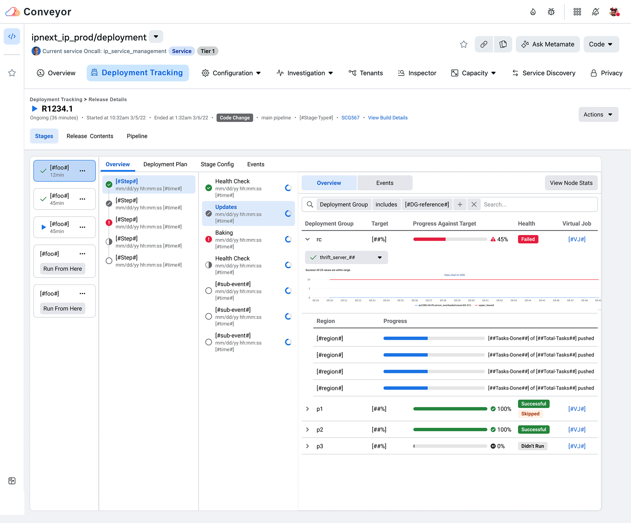631x523 pixels.
Task: Select the code brackets sidebar icon
Action: click(12, 36)
